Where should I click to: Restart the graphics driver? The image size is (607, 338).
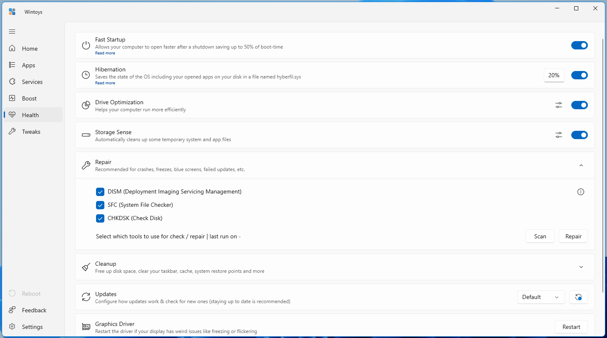click(571, 327)
